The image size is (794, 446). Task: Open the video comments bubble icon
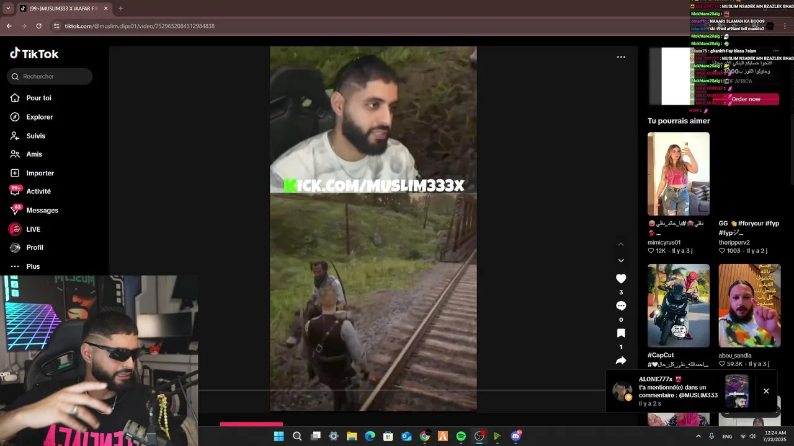(x=621, y=306)
